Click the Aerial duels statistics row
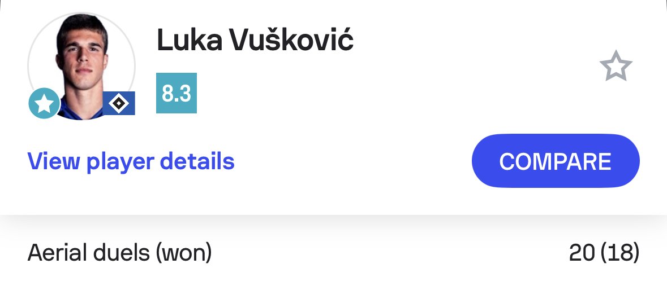This screenshot has height=290, width=667. pyautogui.click(x=333, y=253)
